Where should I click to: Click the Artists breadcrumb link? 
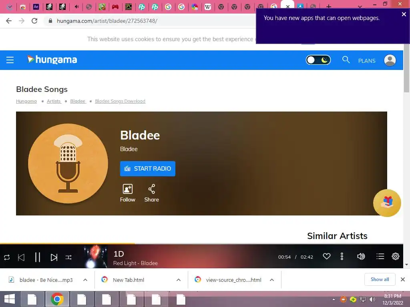[54, 101]
